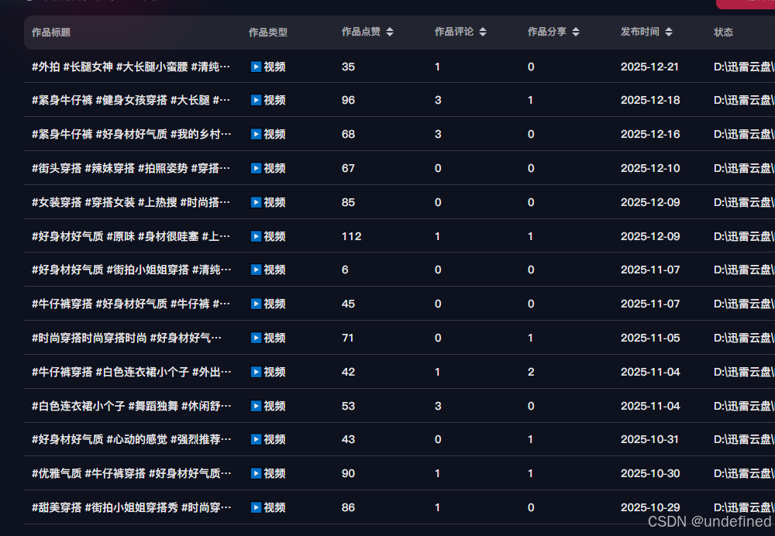Image resolution: width=775 pixels, height=536 pixels.
Task: Click video icon in #好身材好气质 #原味 row
Action: [256, 237]
